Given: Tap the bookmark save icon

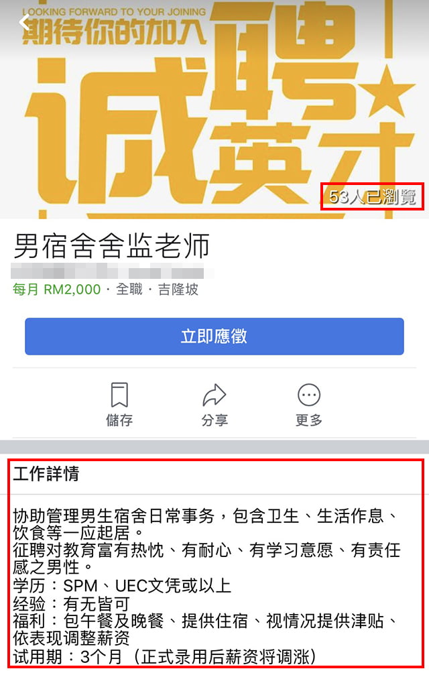Looking at the screenshot, I should (x=119, y=394).
